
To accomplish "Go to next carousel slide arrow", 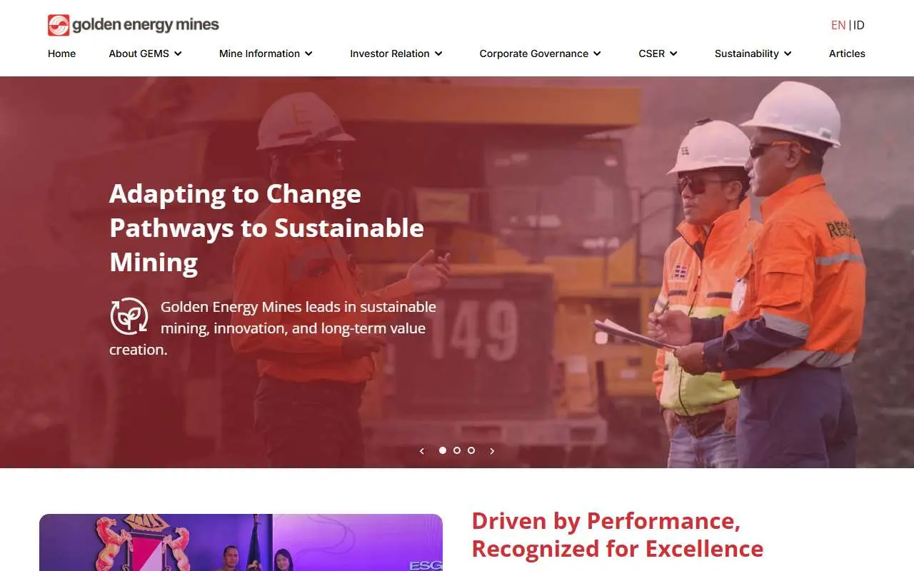I will pyautogui.click(x=492, y=451).
